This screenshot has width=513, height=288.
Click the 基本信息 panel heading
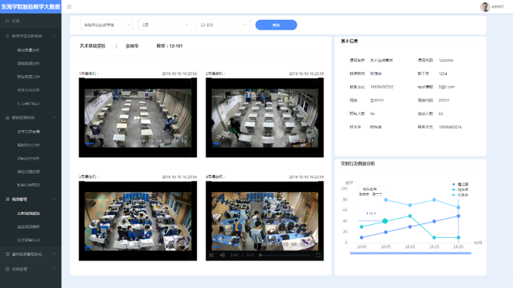click(349, 41)
